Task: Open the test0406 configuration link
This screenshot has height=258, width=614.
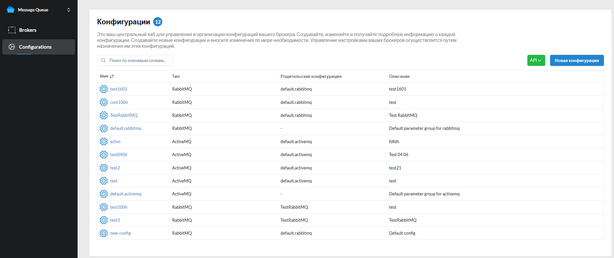Action: coord(118,154)
